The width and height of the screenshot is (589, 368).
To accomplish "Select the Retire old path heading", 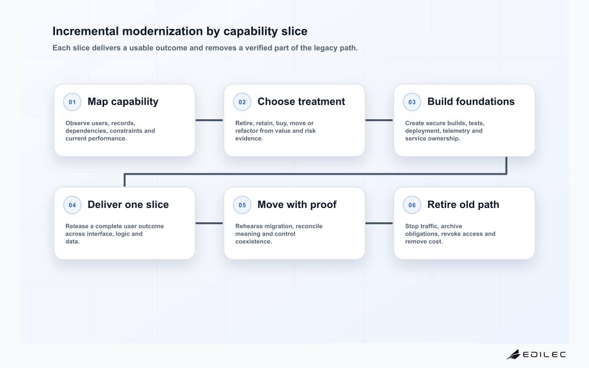I will [x=463, y=205].
